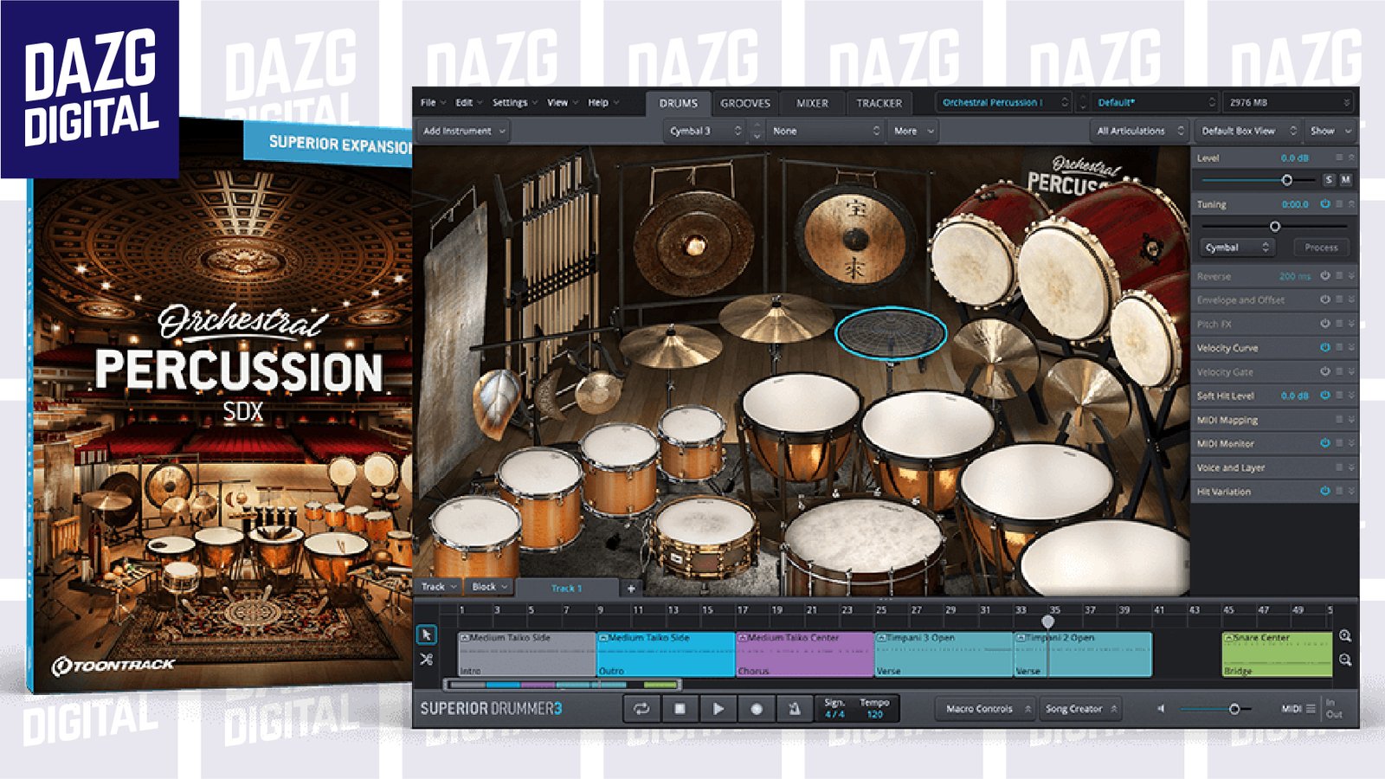Image resolution: width=1385 pixels, height=779 pixels.
Task: Open the Tuning section menu icon
Action: click(1339, 204)
